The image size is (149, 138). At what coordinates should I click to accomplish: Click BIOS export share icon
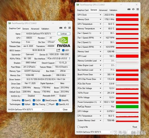pos(58,50)
